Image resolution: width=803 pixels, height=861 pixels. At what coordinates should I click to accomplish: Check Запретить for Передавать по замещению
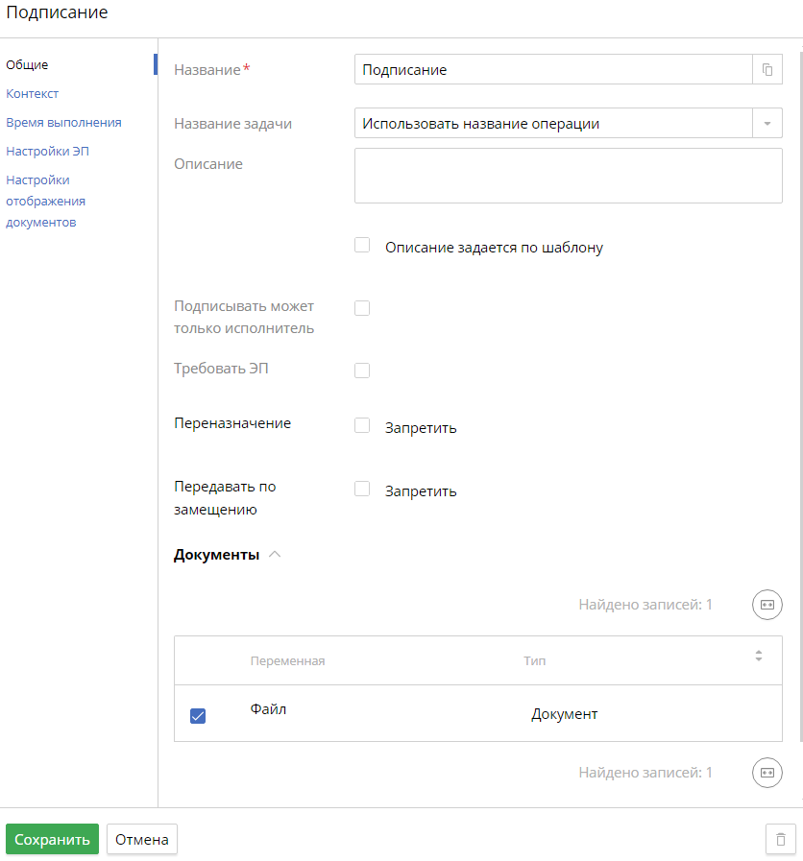tap(362, 489)
